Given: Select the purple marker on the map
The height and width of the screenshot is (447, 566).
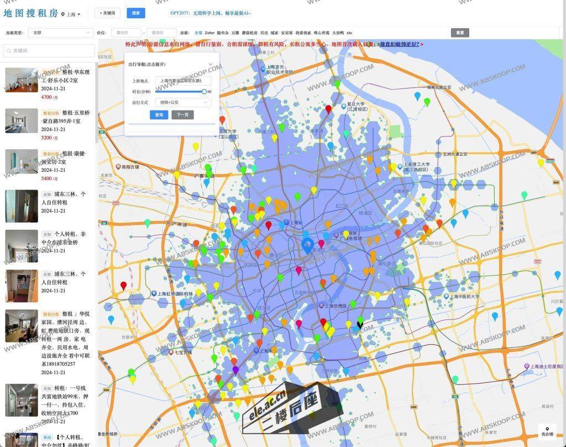Looking at the screenshot, I should pyautogui.click(x=235, y=370).
